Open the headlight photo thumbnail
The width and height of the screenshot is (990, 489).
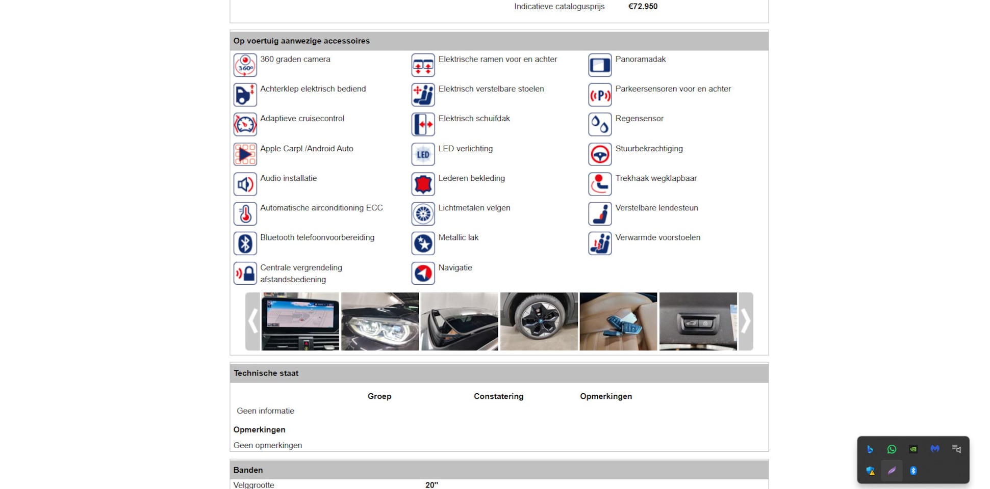coord(380,321)
